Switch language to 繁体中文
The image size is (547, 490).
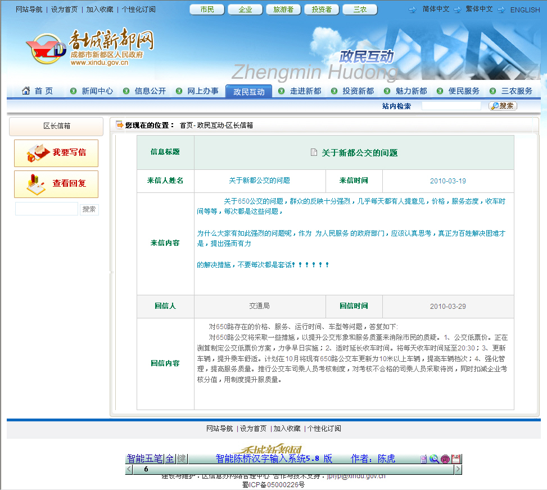pyautogui.click(x=480, y=9)
